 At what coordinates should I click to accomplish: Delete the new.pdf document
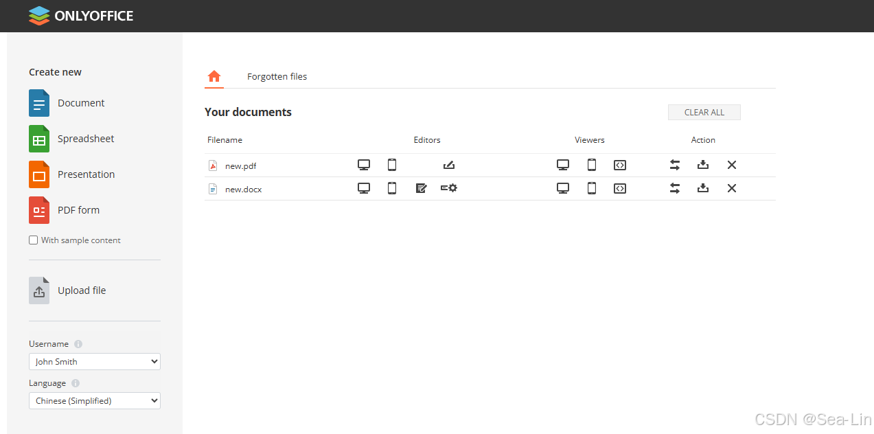click(731, 165)
